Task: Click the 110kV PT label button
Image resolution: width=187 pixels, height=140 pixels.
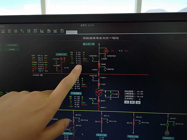Action: 61,54
